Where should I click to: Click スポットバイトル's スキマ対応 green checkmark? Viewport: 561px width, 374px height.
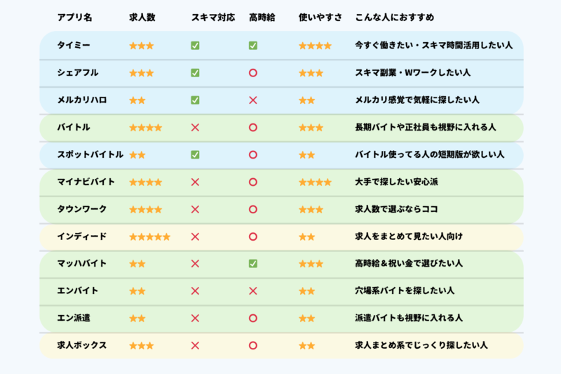pos(195,154)
